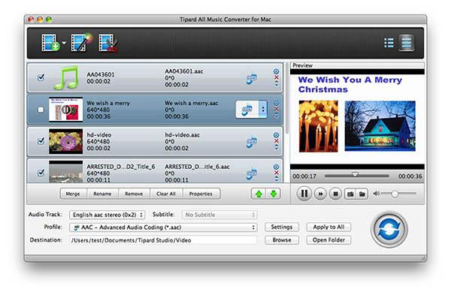Click the Destination path field

click(x=163, y=240)
